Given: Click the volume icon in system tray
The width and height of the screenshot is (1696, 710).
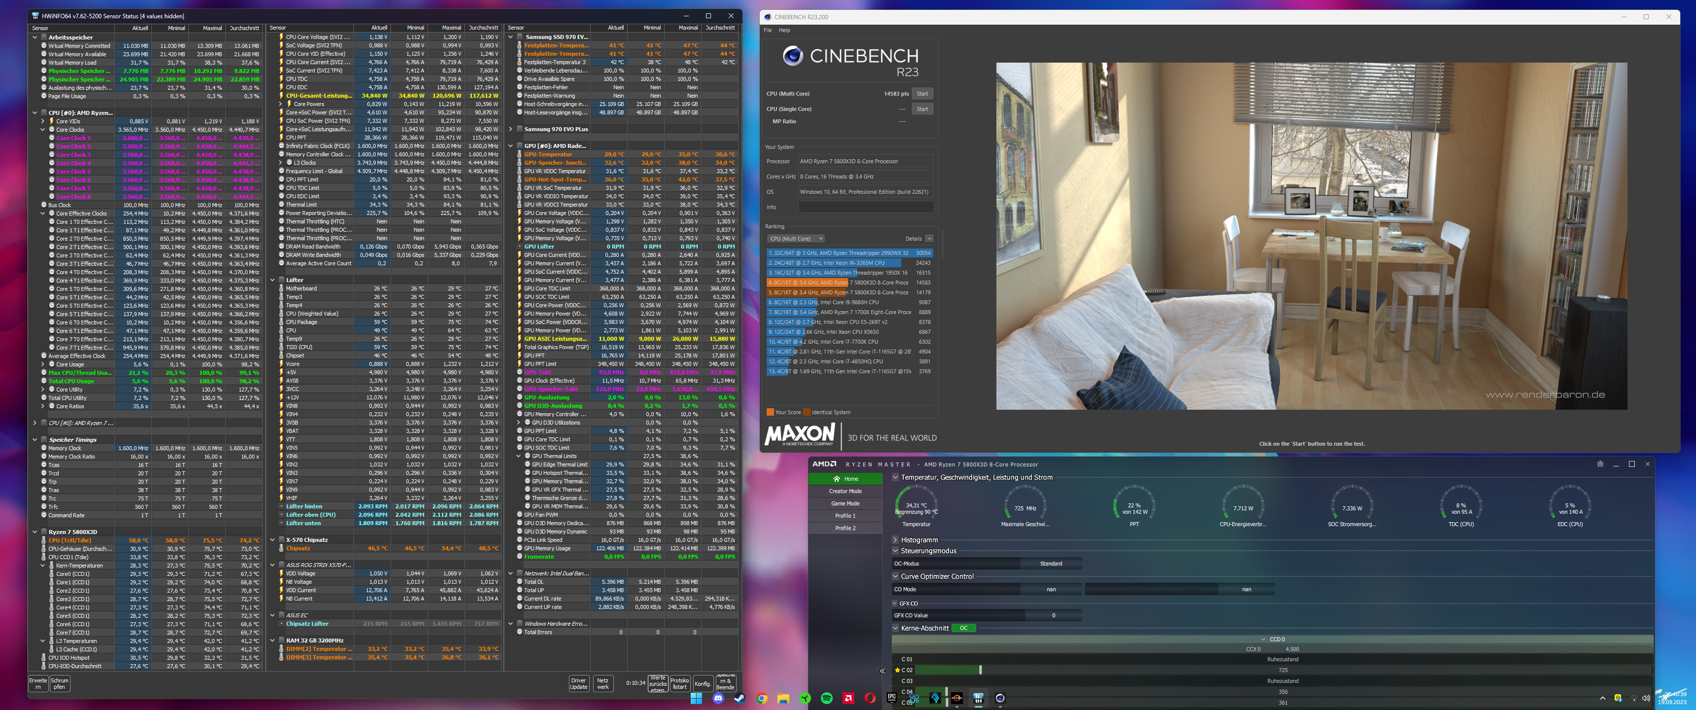Looking at the screenshot, I should (x=1646, y=698).
